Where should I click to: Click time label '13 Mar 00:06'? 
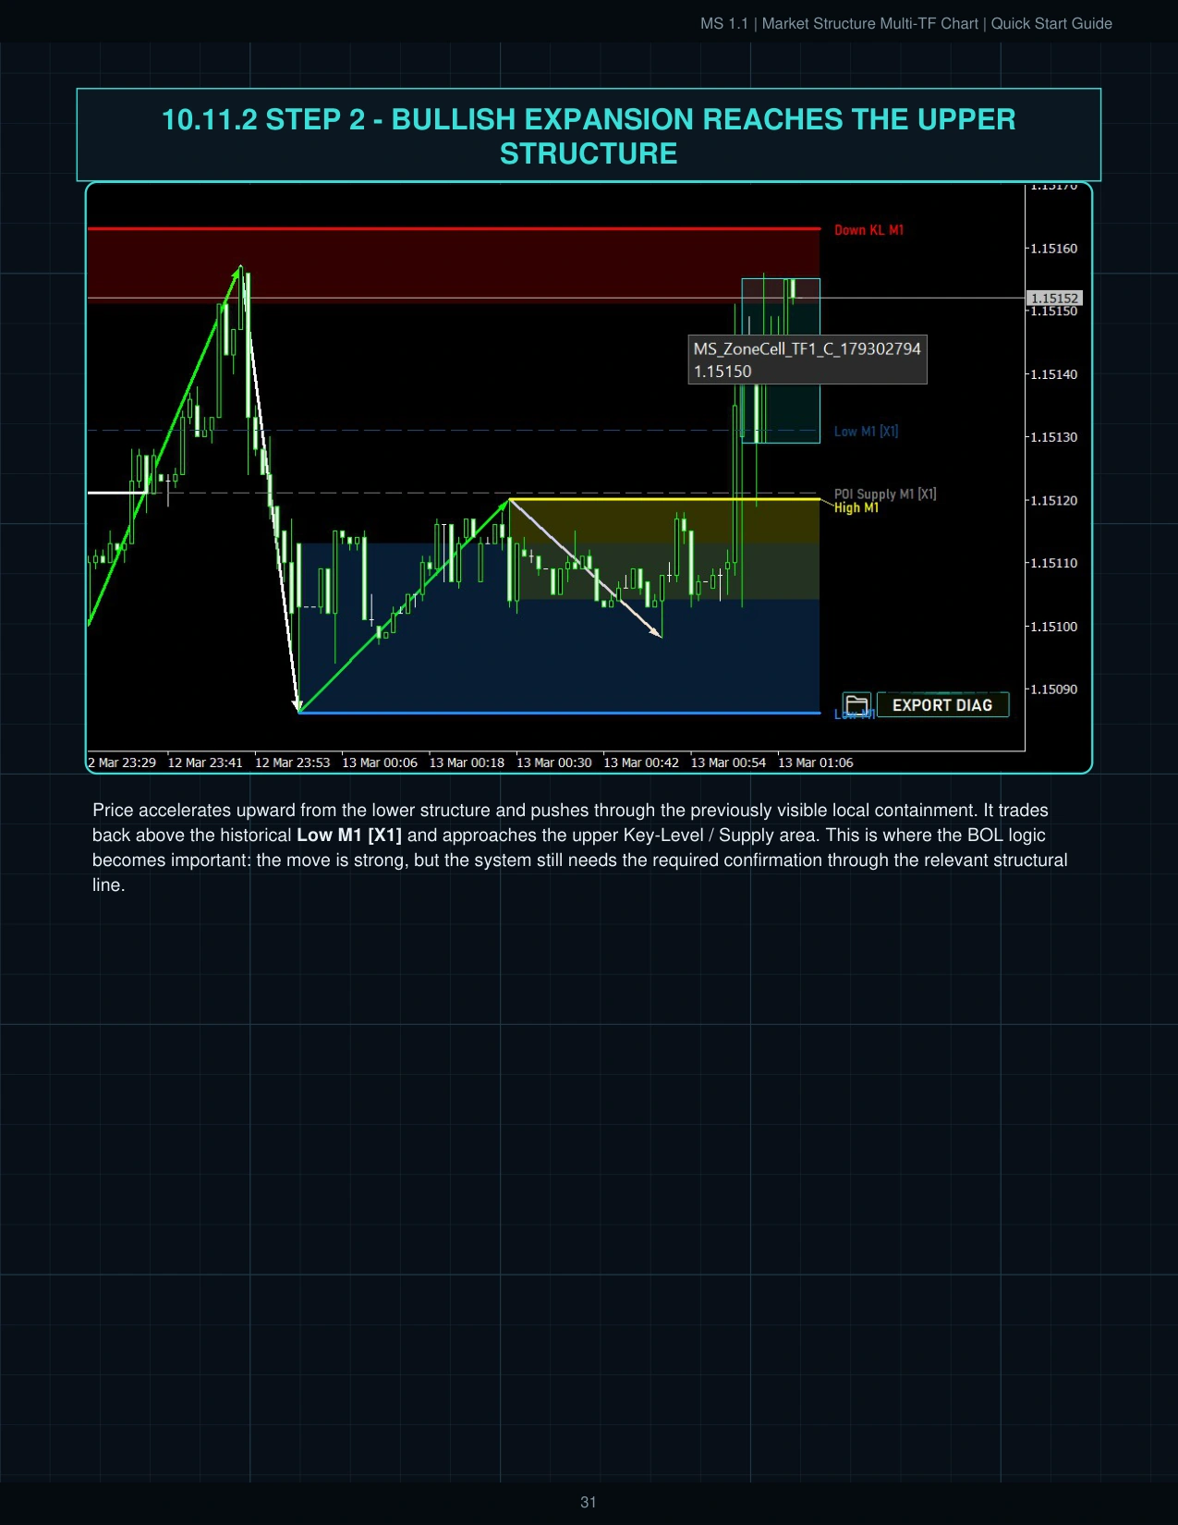(x=380, y=762)
